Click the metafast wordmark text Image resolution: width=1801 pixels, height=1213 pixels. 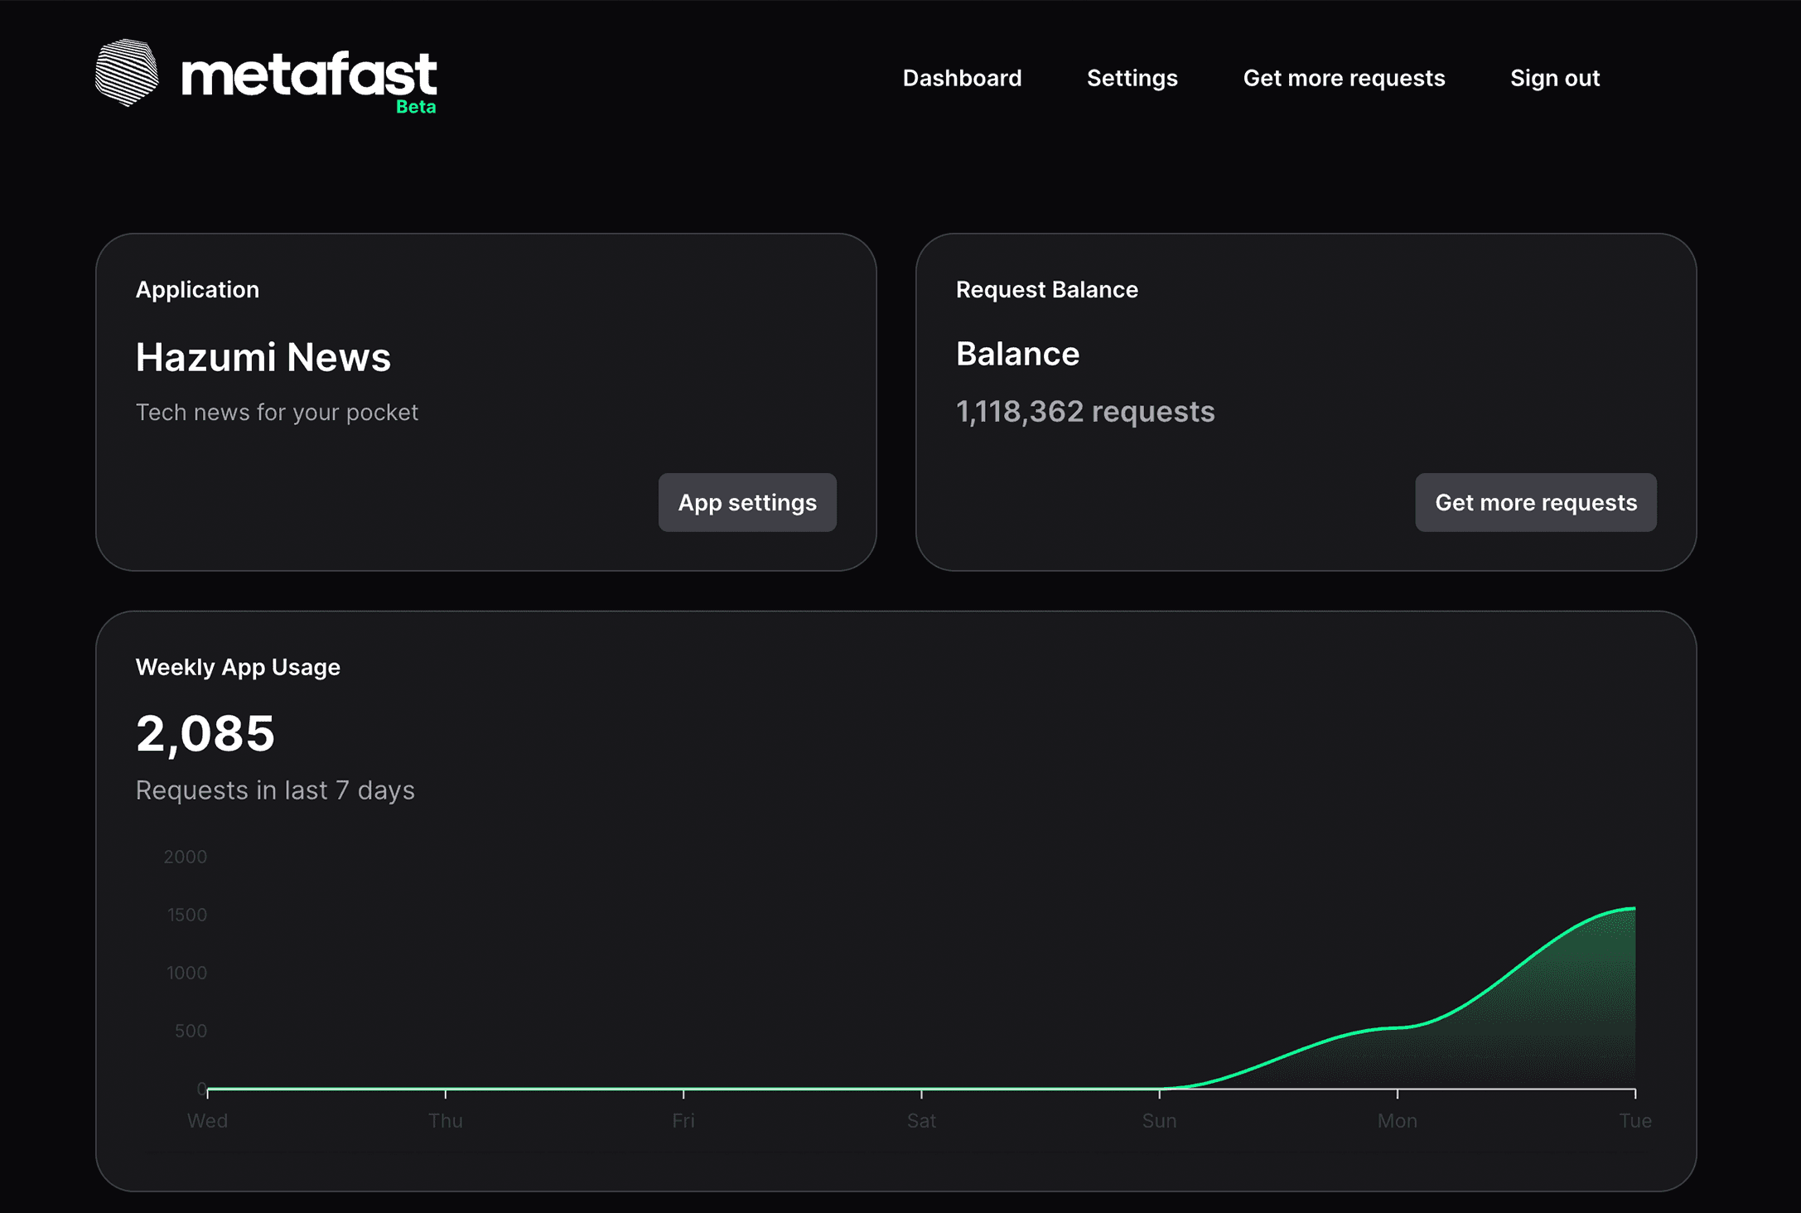click(308, 74)
